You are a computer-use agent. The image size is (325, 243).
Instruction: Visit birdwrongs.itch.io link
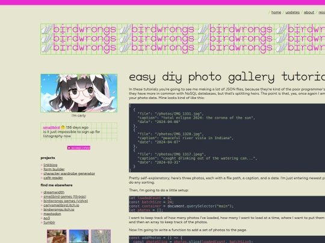click(58, 210)
